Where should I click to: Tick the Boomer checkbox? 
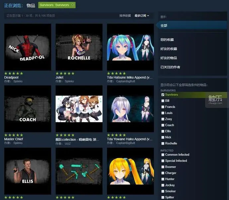tap(163, 167)
